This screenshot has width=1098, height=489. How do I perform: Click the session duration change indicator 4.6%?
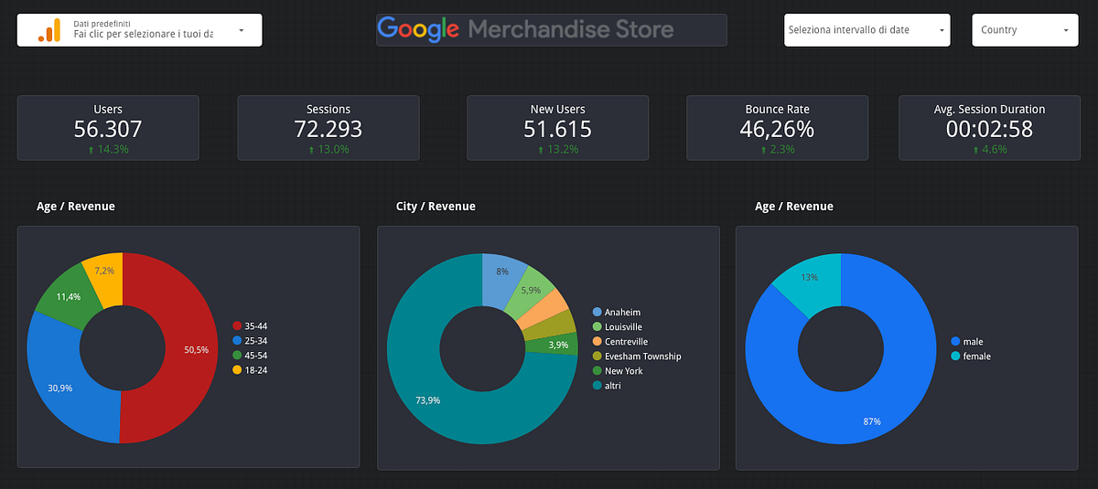(989, 149)
